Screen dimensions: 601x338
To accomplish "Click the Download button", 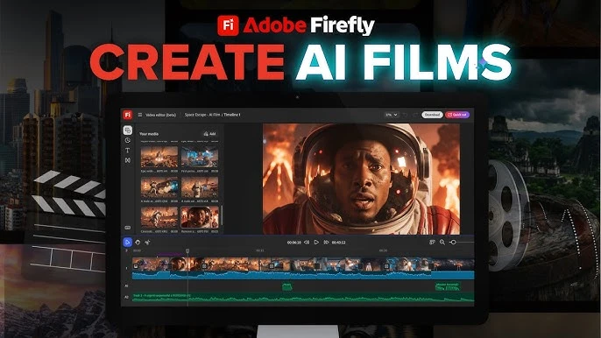I will (x=433, y=115).
